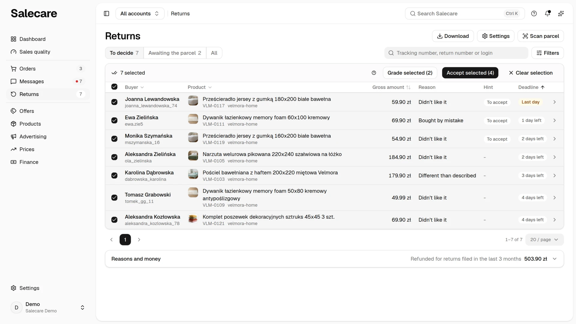Switch to the To decide tab
The height and width of the screenshot is (324, 576).
pos(124,53)
